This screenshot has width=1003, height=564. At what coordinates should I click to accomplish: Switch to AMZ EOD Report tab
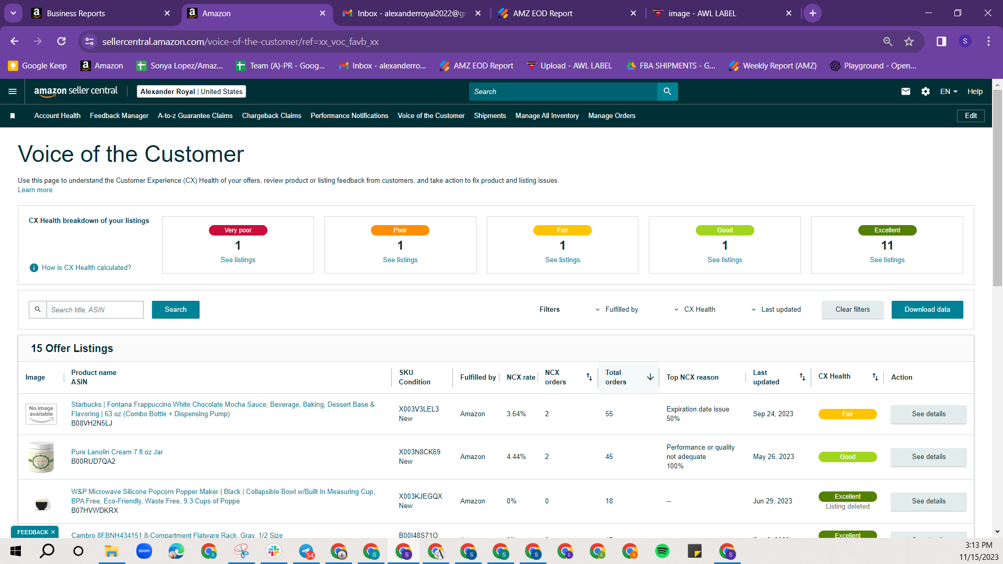pyautogui.click(x=568, y=13)
